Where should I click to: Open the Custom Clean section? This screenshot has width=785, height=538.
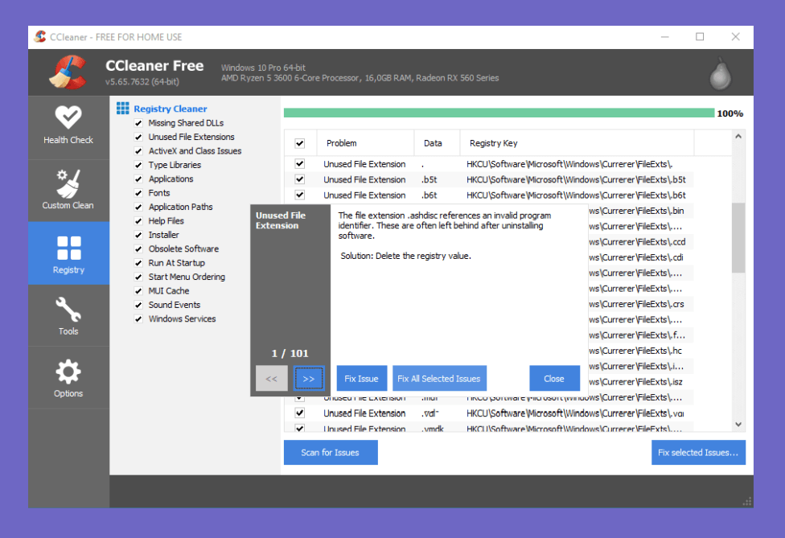click(68, 190)
